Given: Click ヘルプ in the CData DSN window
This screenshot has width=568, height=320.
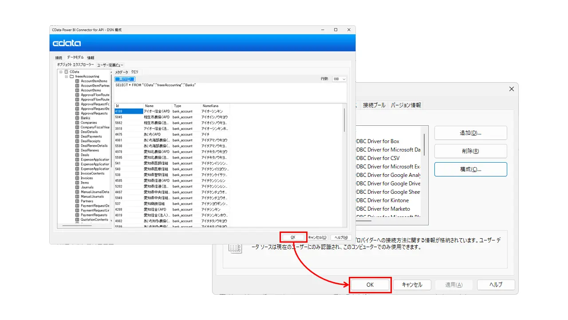Looking at the screenshot, I should click(x=341, y=237).
